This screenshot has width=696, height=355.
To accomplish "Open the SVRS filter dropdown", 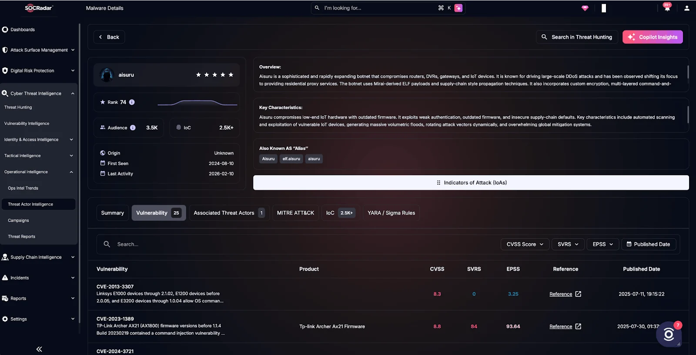I will coord(568,244).
